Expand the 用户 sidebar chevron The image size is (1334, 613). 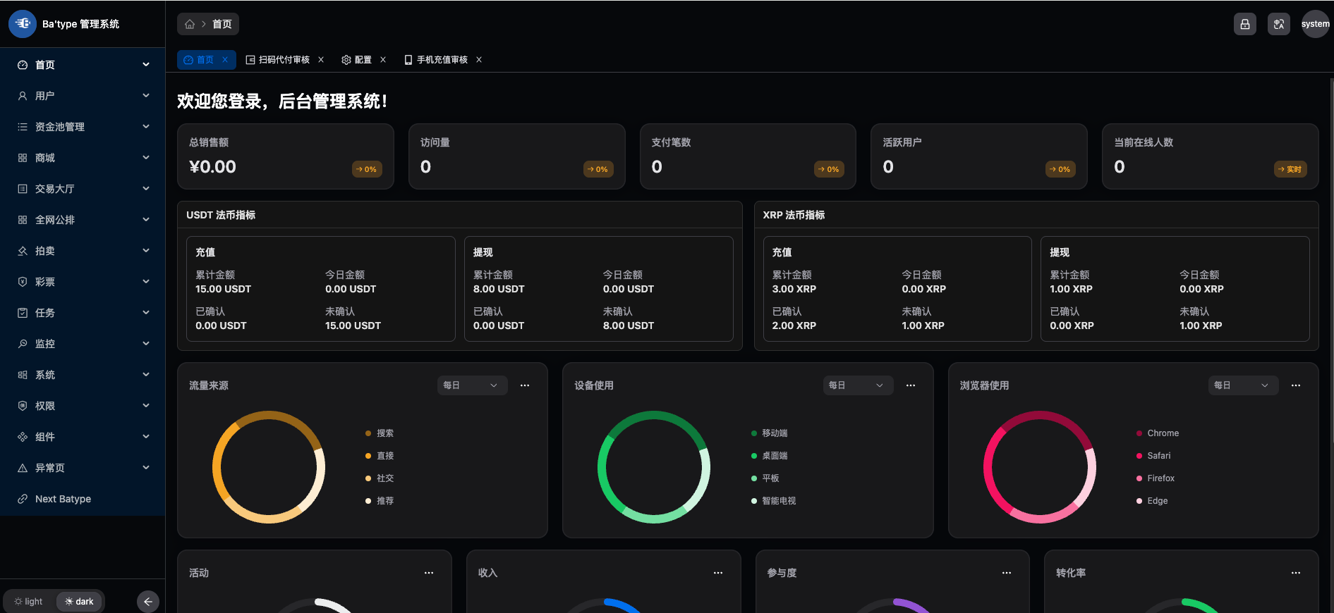pos(146,96)
